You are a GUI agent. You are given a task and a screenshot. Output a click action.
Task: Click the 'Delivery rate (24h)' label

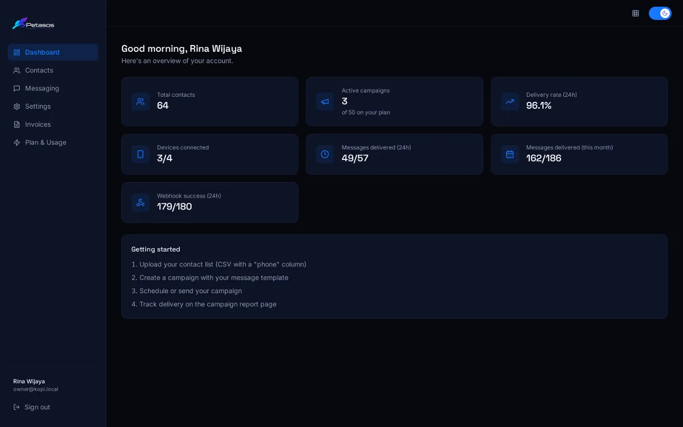point(552,95)
